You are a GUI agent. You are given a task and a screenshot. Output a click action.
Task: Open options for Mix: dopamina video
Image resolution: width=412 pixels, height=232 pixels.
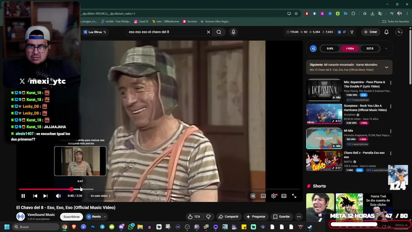(391, 83)
